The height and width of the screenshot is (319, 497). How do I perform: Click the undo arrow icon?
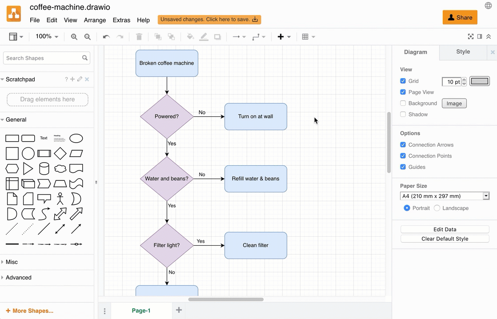pos(106,37)
